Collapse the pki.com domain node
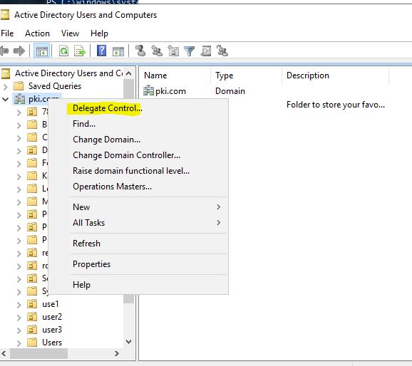 click(6, 99)
